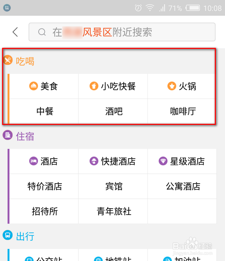
Task: Choose the 火锅 category
Action: 182,86
